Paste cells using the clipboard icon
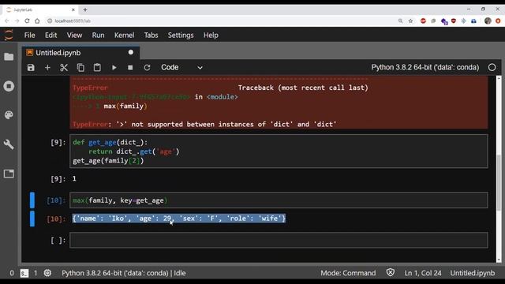The width and height of the screenshot is (505, 284). point(97,68)
